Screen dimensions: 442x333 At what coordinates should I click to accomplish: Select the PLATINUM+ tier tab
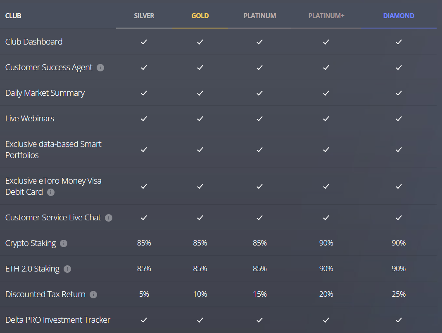[x=326, y=16]
